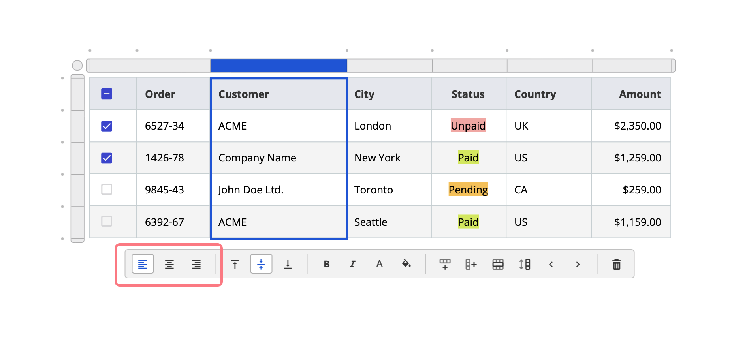Select whole table via the round corner handle
The height and width of the screenshot is (338, 749).
(77, 66)
